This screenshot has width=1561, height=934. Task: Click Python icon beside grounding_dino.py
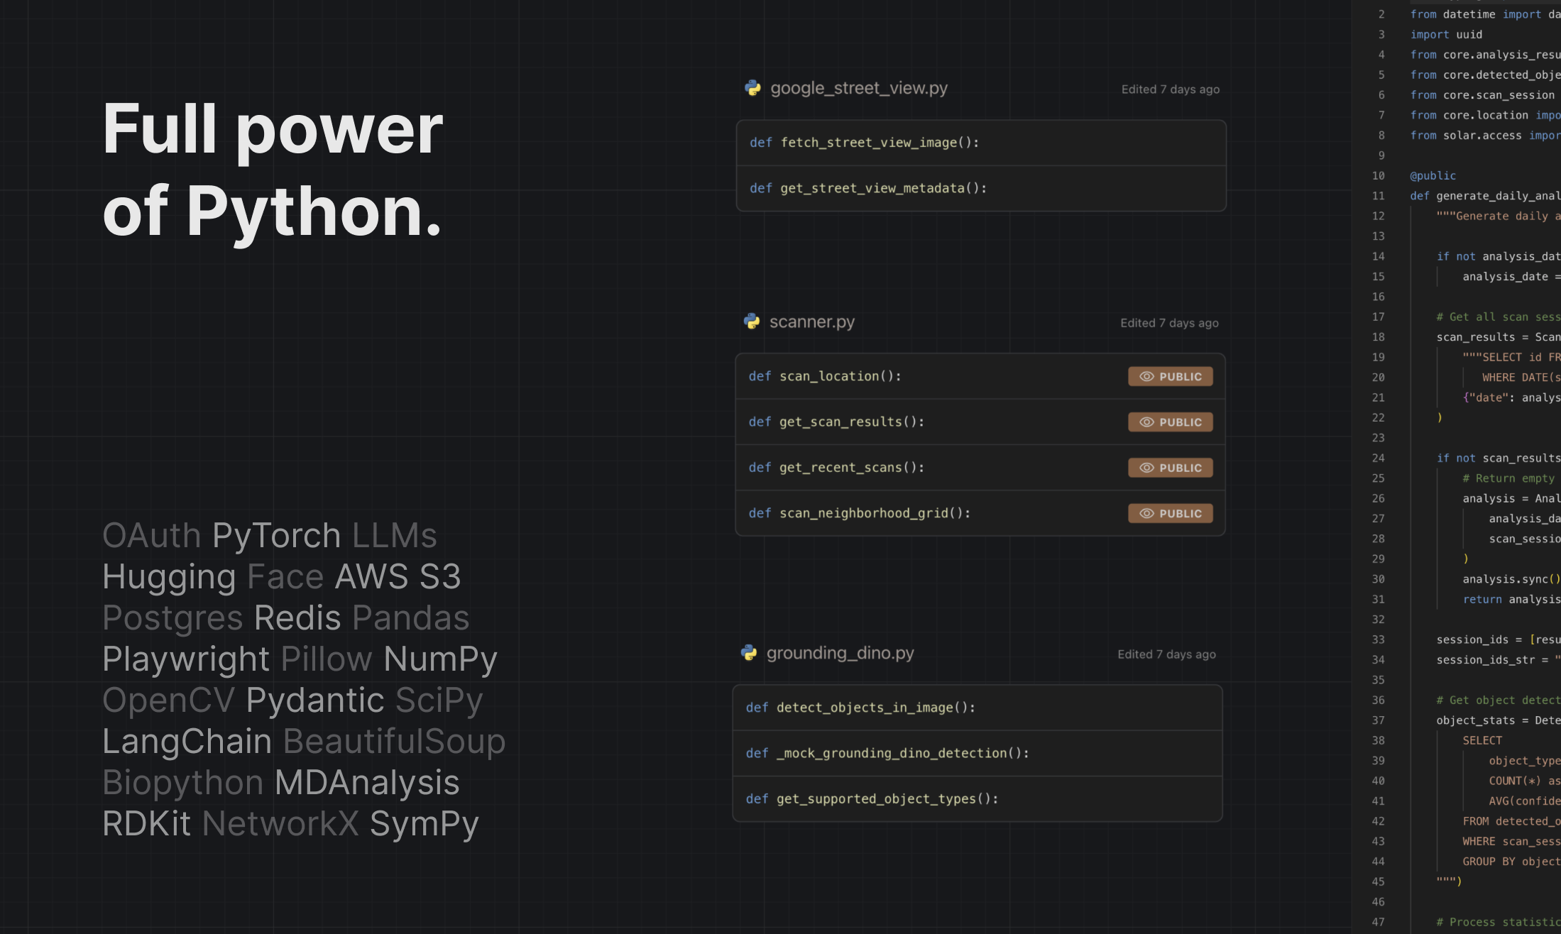749,653
